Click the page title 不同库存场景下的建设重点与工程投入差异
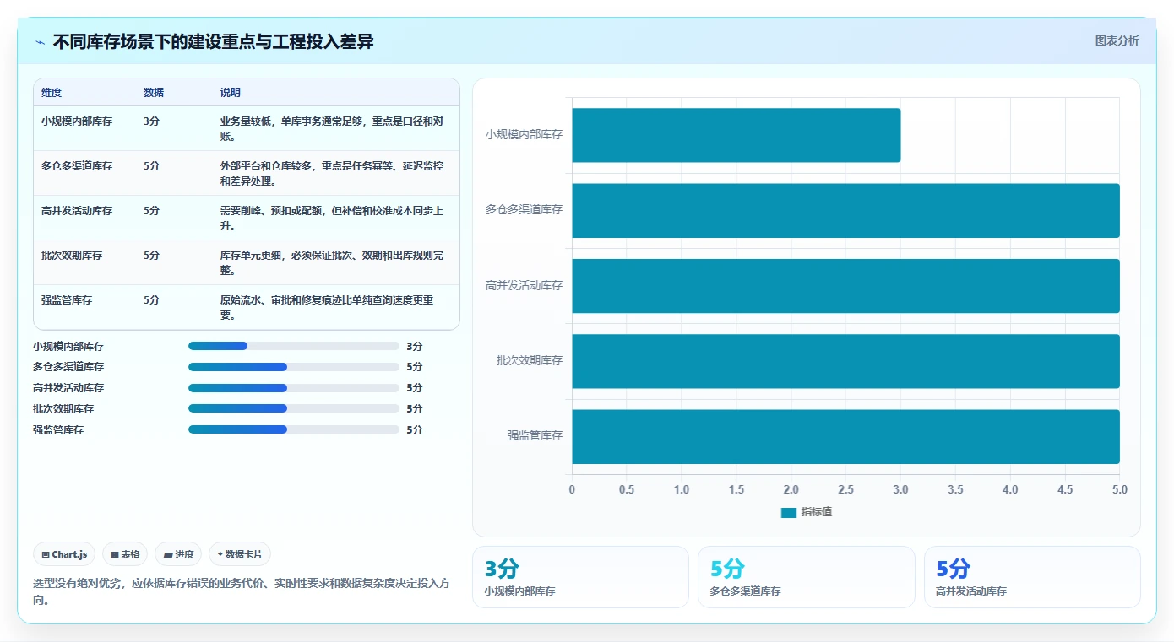The width and height of the screenshot is (1174, 642). coord(214,42)
